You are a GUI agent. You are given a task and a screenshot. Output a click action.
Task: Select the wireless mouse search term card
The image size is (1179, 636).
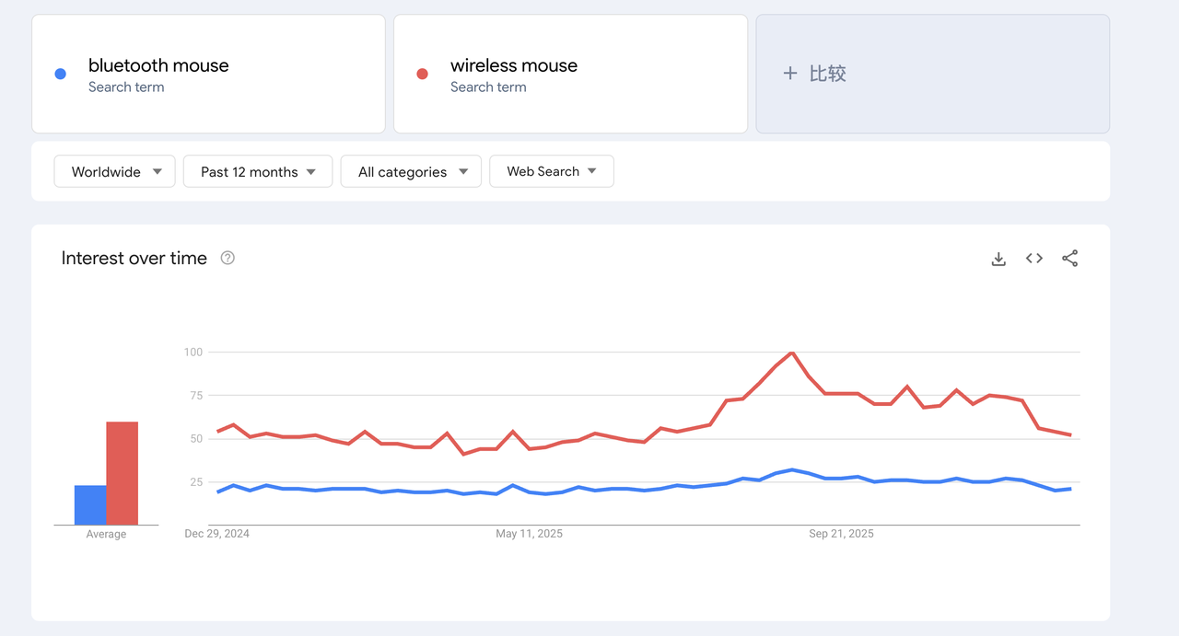[x=571, y=74]
